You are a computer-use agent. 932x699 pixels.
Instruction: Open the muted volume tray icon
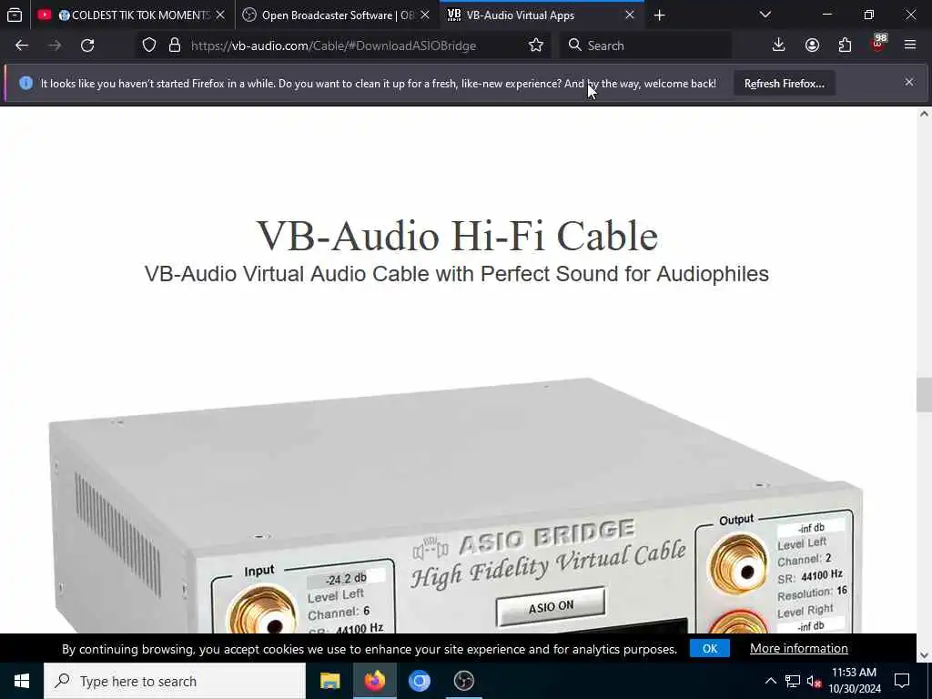coord(815,681)
